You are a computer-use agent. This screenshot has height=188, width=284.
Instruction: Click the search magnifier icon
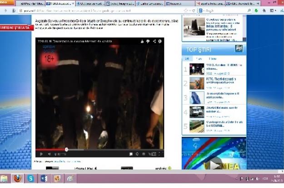[x=249, y=11]
